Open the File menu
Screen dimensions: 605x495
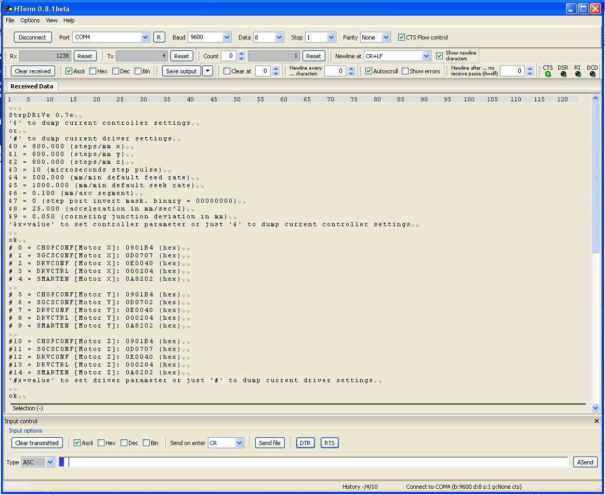click(10, 20)
